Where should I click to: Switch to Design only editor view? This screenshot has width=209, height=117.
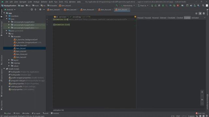point(204,13)
